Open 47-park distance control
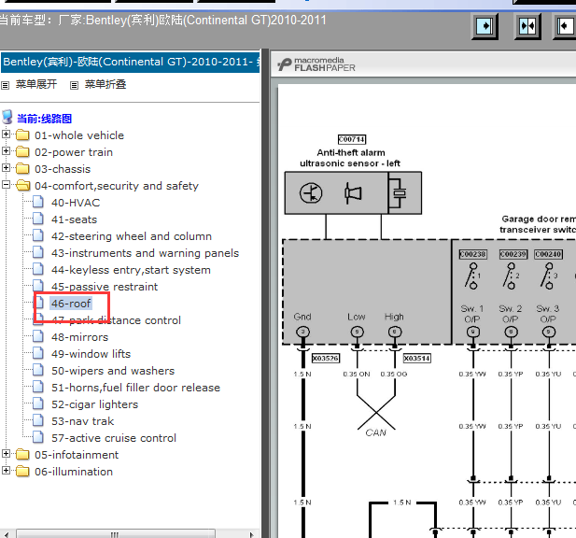 pyautogui.click(x=116, y=320)
